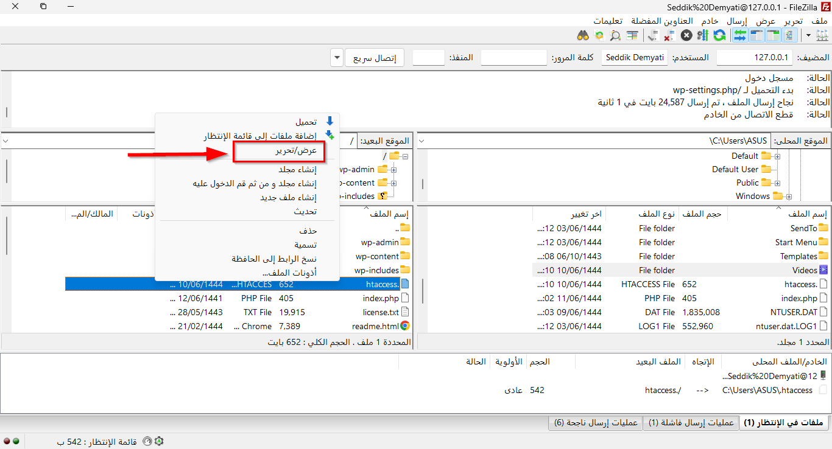
Task: Click the إتصال سريع button
Action: pyautogui.click(x=375, y=58)
